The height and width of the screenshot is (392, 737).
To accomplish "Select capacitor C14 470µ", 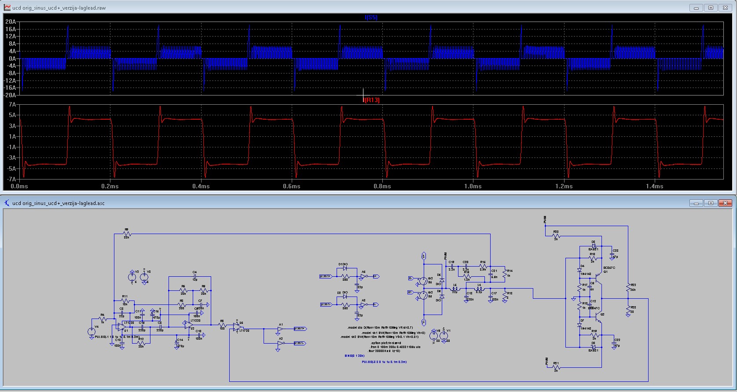I will pos(177,343).
